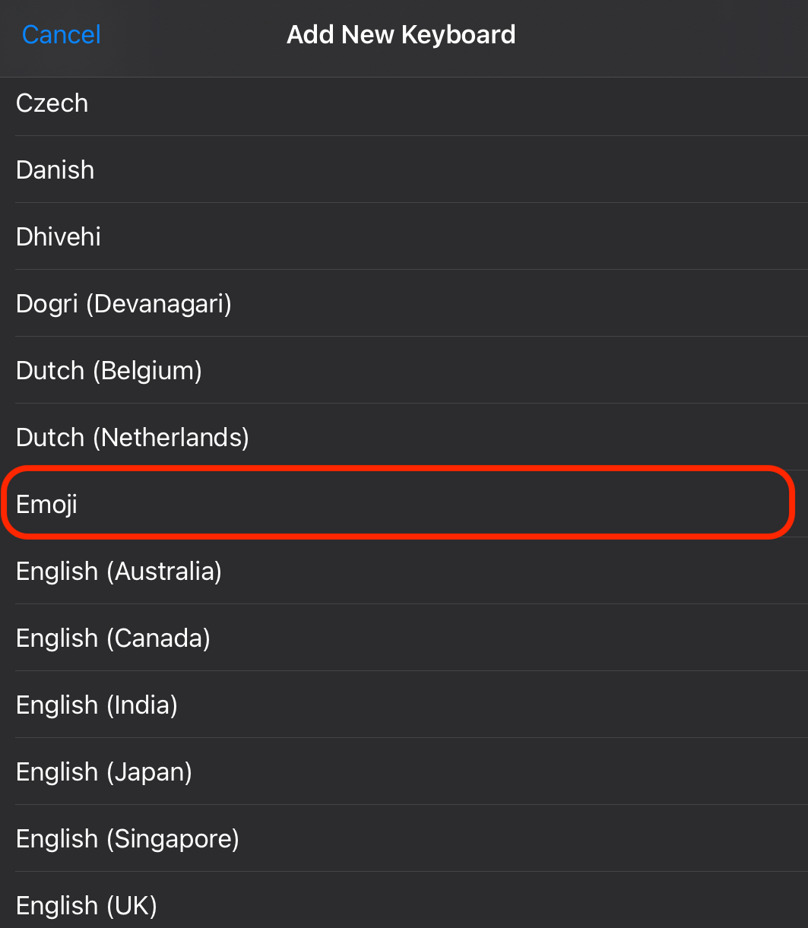The height and width of the screenshot is (928, 808).
Task: Select Dogri (Devanagari) keyboard
Action: [x=124, y=304]
